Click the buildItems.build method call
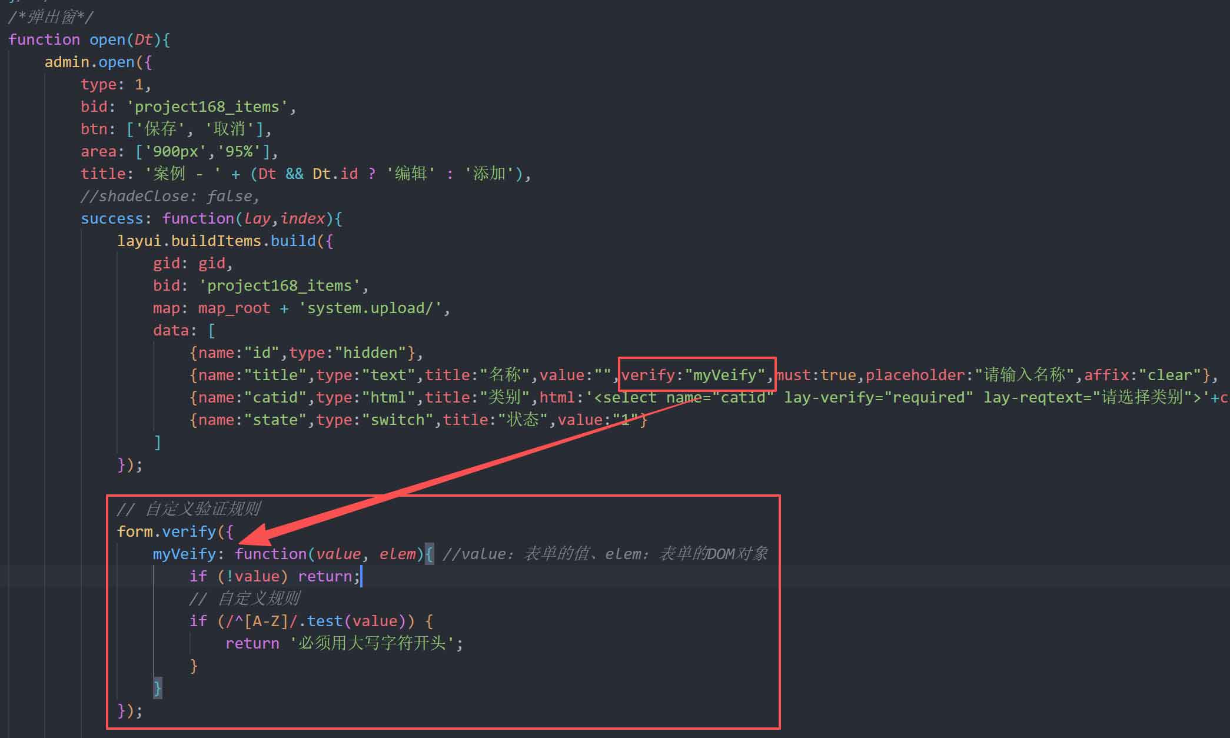This screenshot has width=1230, height=738. click(243, 241)
